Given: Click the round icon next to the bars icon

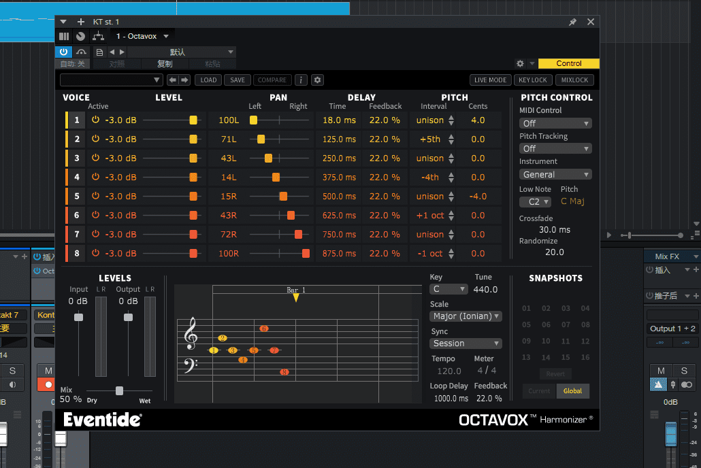Looking at the screenshot, I should point(80,36).
